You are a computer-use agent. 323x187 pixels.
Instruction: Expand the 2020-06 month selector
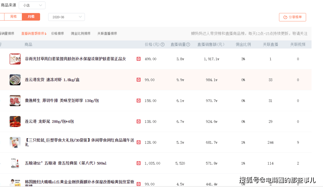66,17
